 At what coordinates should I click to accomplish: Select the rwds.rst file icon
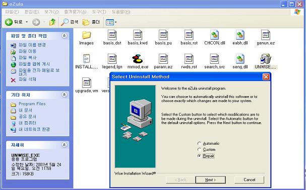pos(189,59)
